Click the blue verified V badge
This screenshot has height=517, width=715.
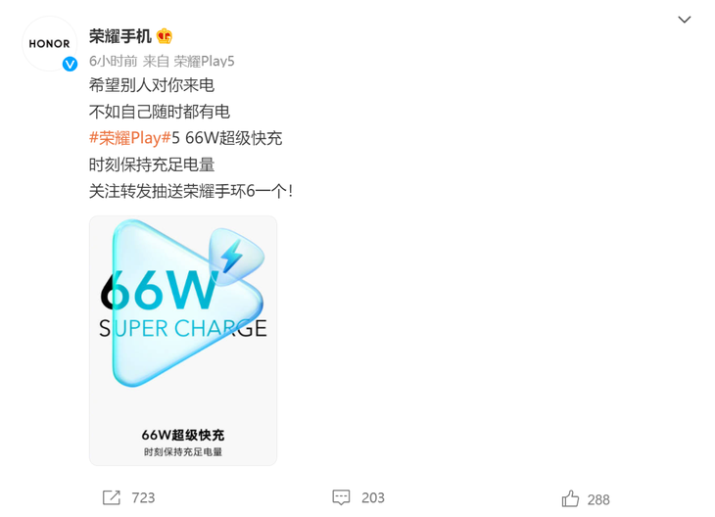point(70,64)
